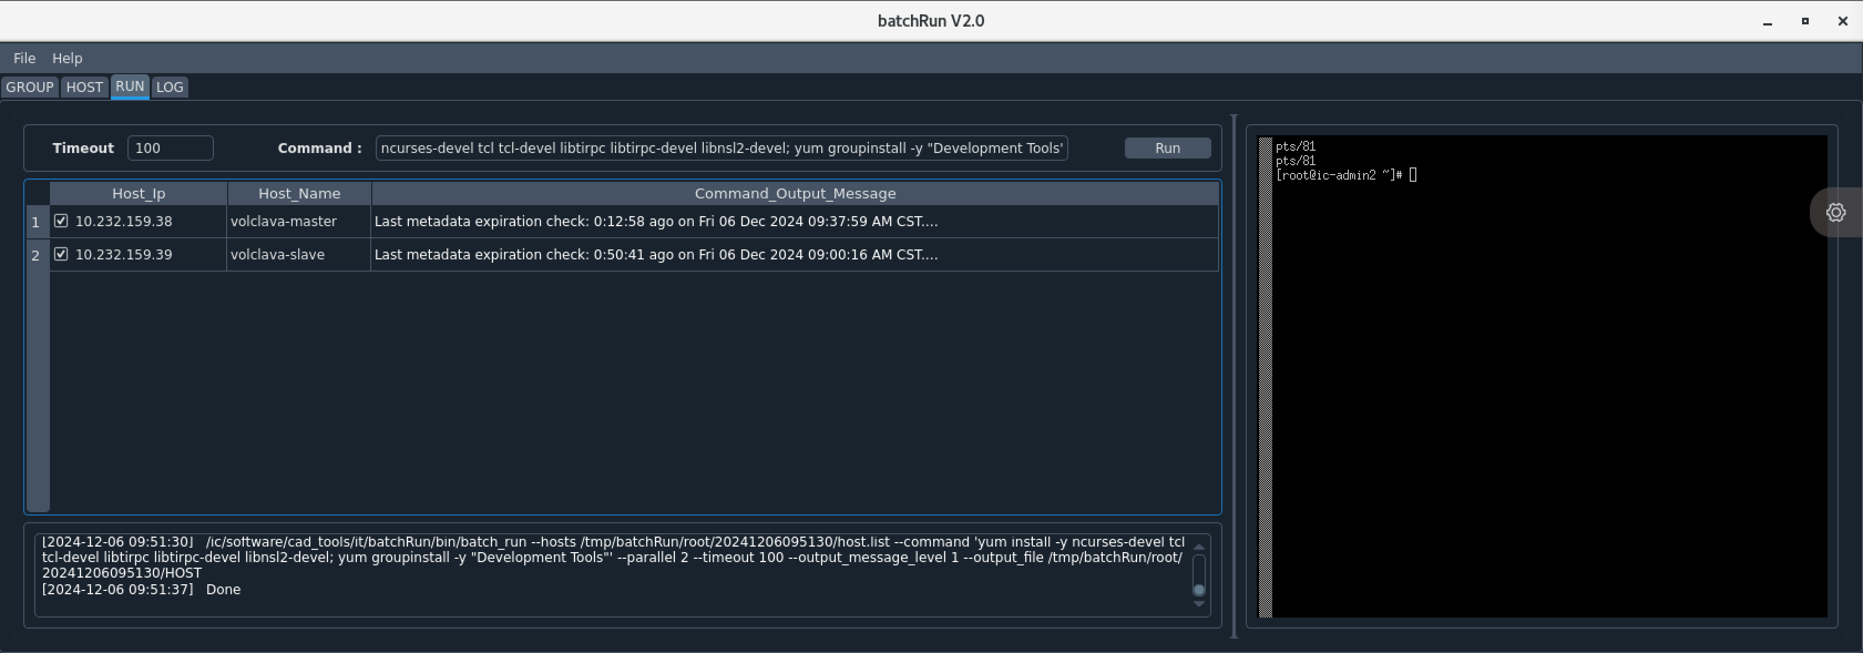The image size is (1863, 653).
Task: Focus the Command text field
Action: click(x=721, y=148)
